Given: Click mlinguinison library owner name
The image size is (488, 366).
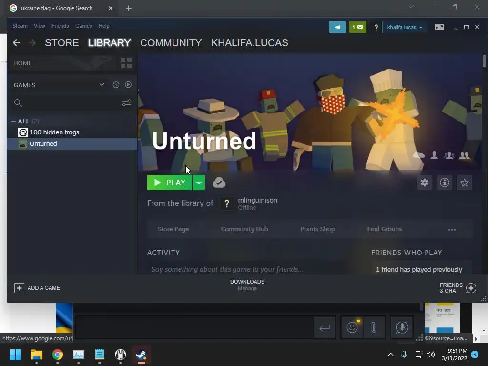Looking at the screenshot, I should (258, 200).
